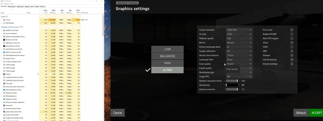Click the Antialiasing slider bar
Viewport: 323px width, 121px height.
coord(232,85)
